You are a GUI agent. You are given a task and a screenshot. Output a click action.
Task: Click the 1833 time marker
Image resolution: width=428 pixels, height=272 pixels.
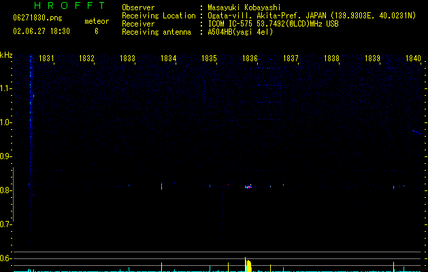point(127,58)
